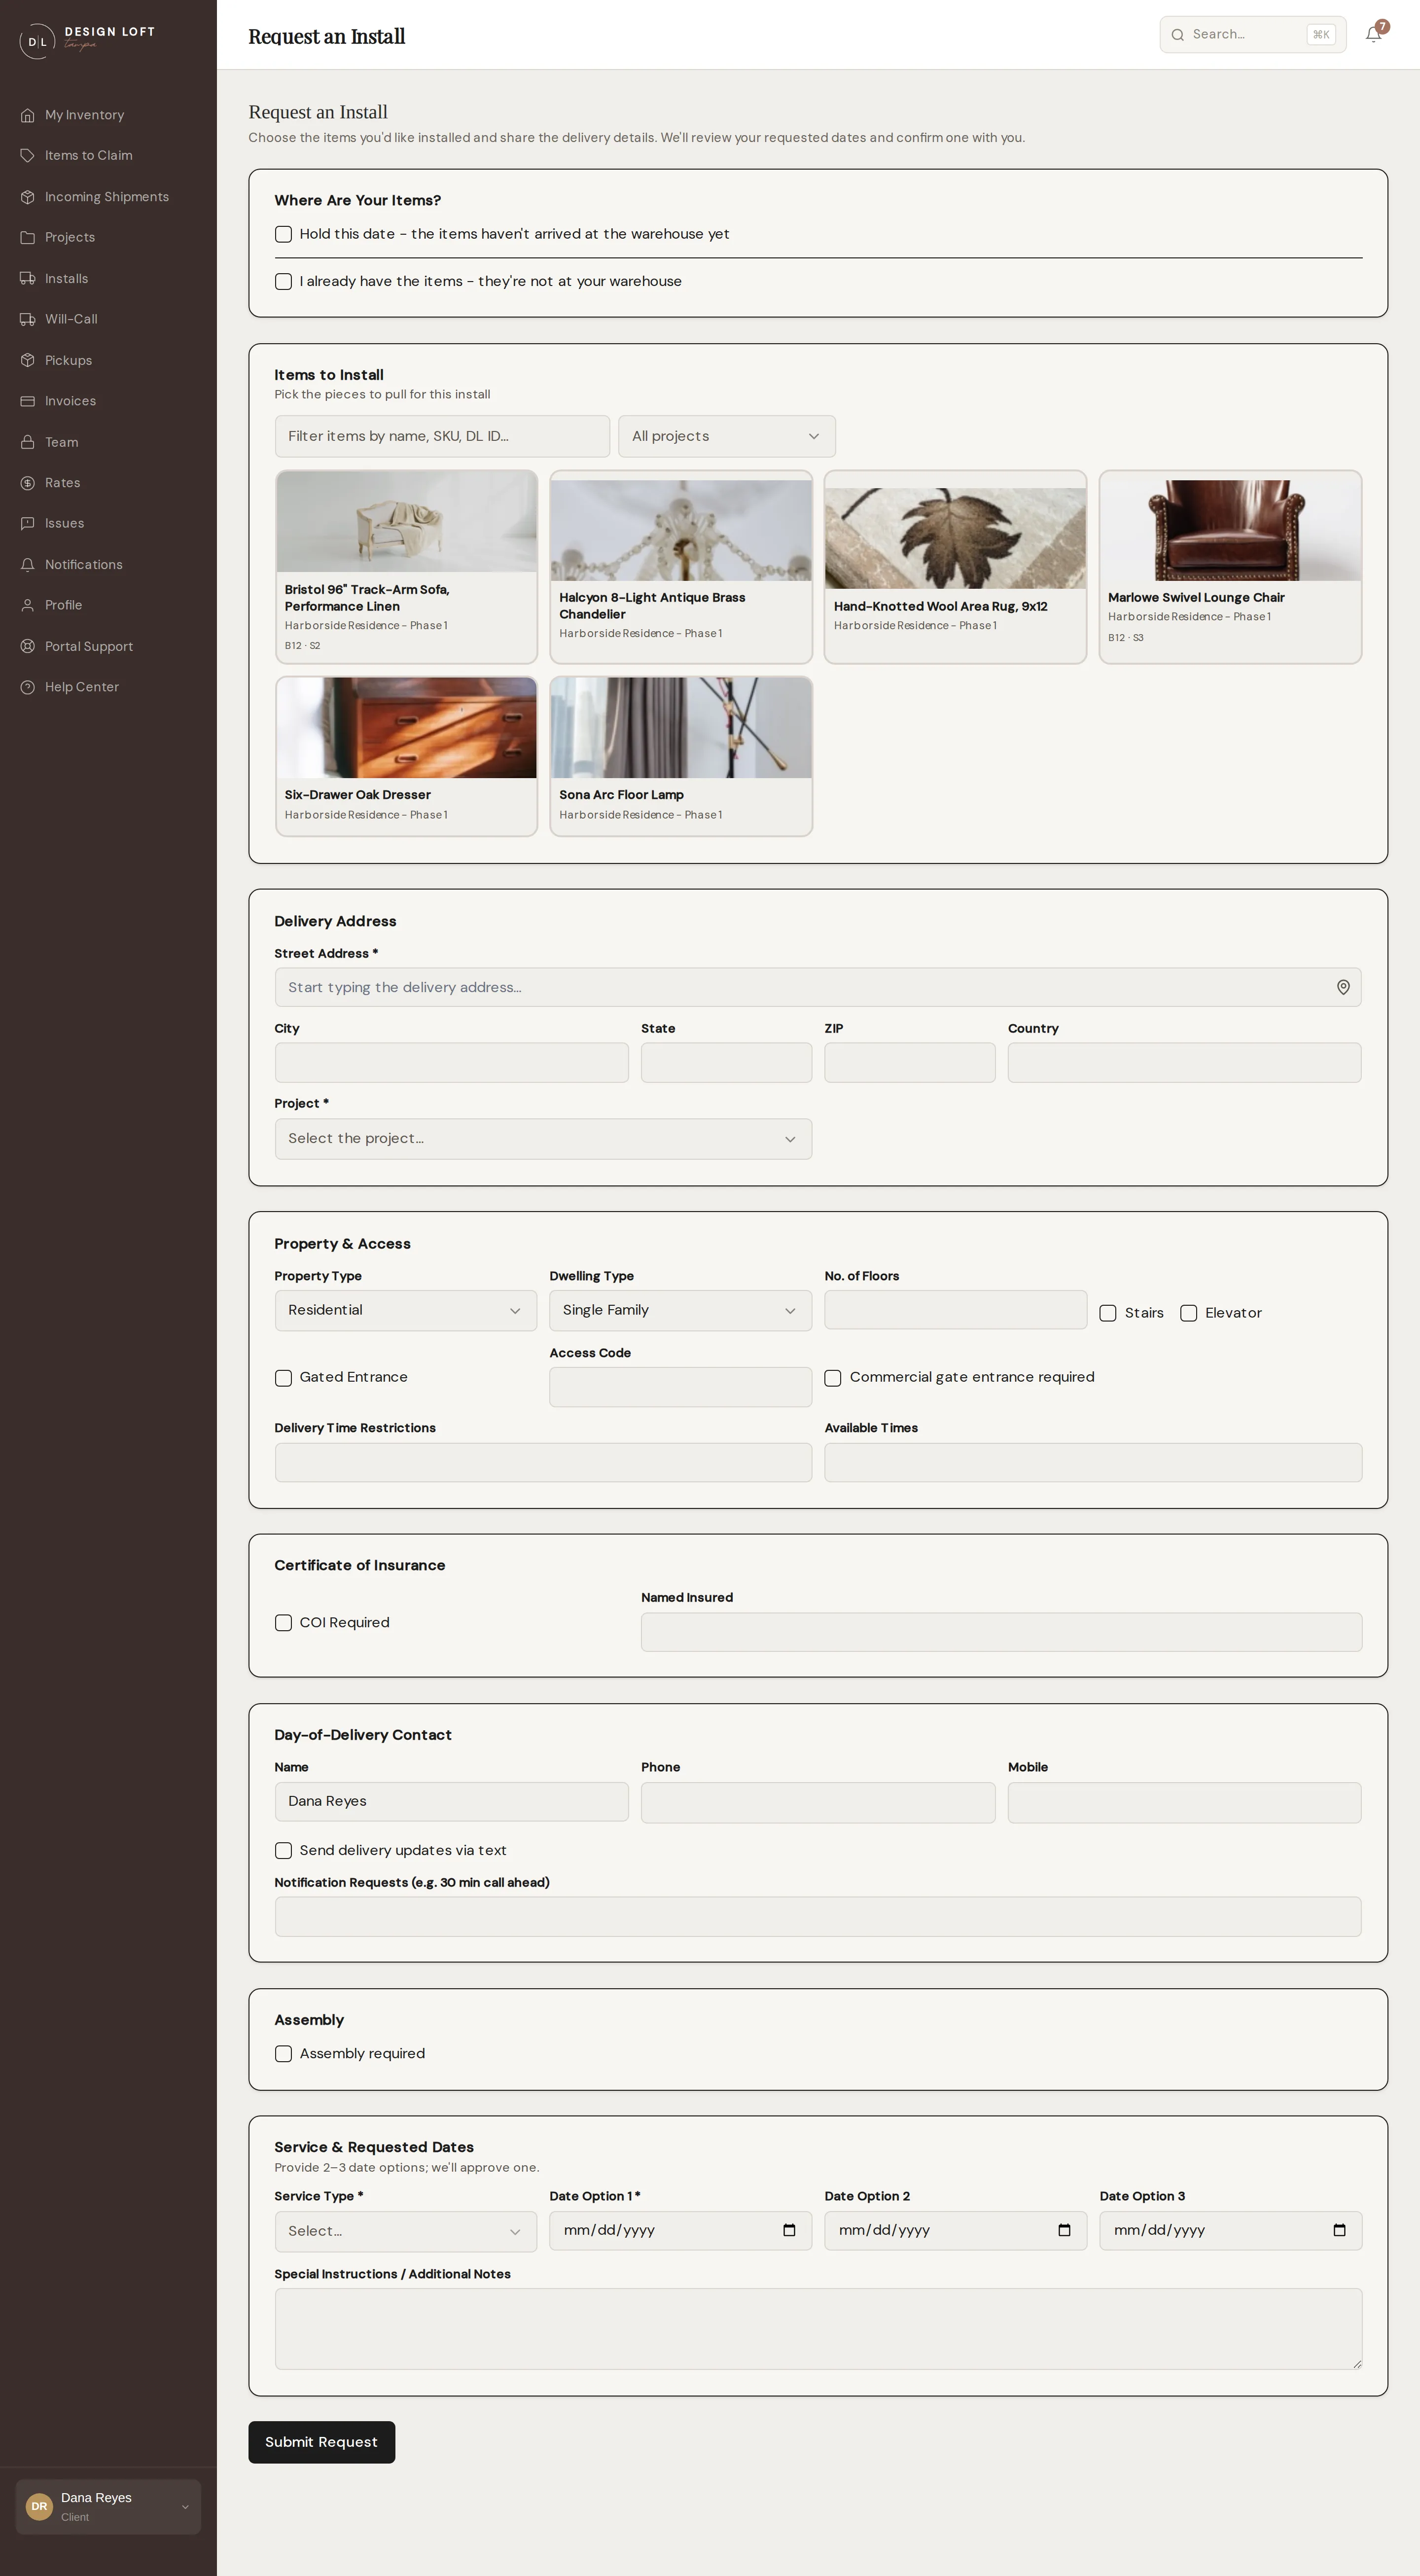
Task: Open the Service Type dropdown
Action: 406,2231
